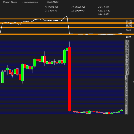Click the high price 'H: 3265.50'
This screenshot has height=134, width=134.
tap(78, 7)
